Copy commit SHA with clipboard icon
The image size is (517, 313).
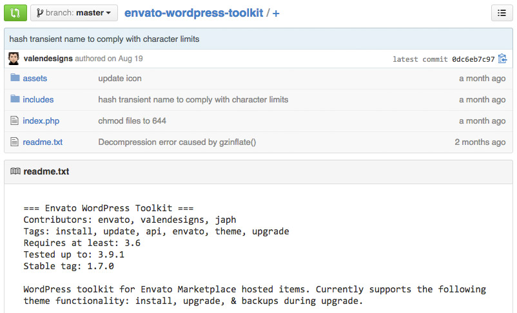502,59
